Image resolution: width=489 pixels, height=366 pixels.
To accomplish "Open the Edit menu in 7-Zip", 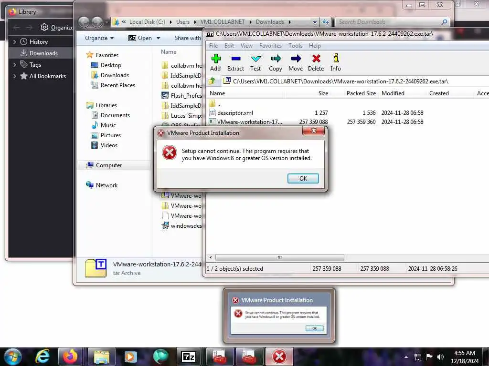I will 229,46.
